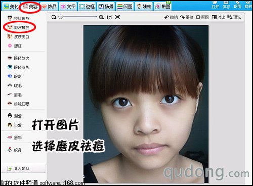
Task: Open 皮肤美白 skin whitening tool
Action: 18,36
